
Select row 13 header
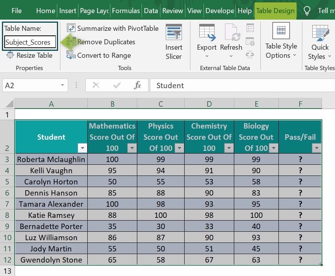click(x=7, y=271)
